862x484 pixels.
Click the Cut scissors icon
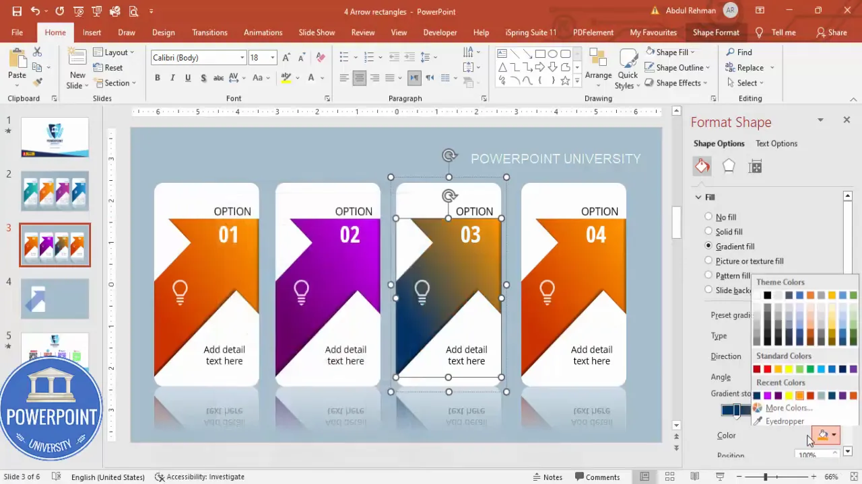pyautogui.click(x=37, y=52)
